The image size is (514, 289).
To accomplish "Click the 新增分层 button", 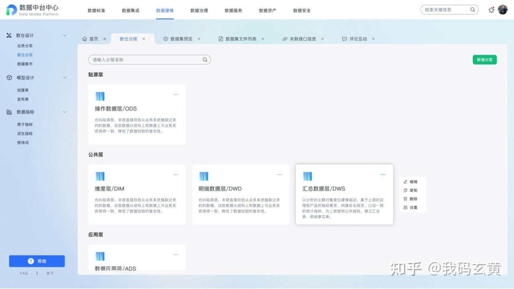I will click(485, 60).
